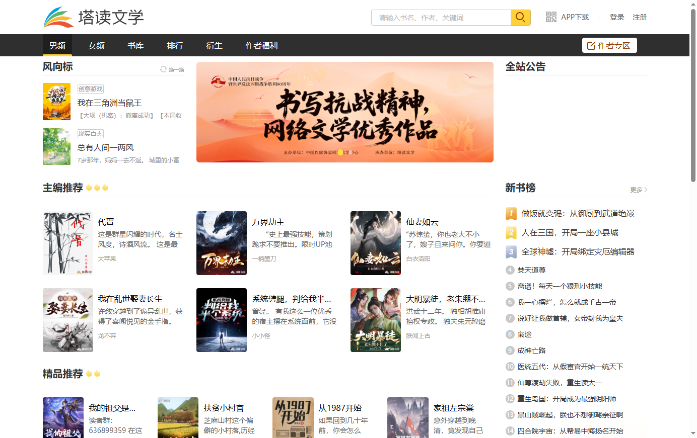Click the orange search magnifier button
The height and width of the screenshot is (438, 697).
pos(521,18)
